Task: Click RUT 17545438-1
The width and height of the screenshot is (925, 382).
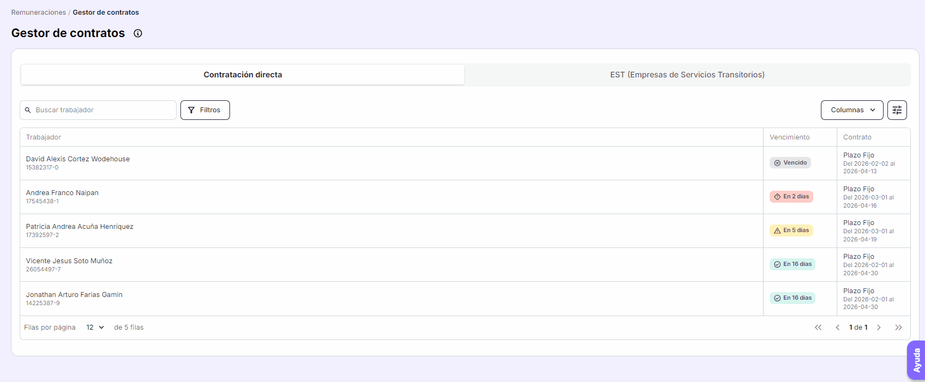Action: pyautogui.click(x=43, y=202)
